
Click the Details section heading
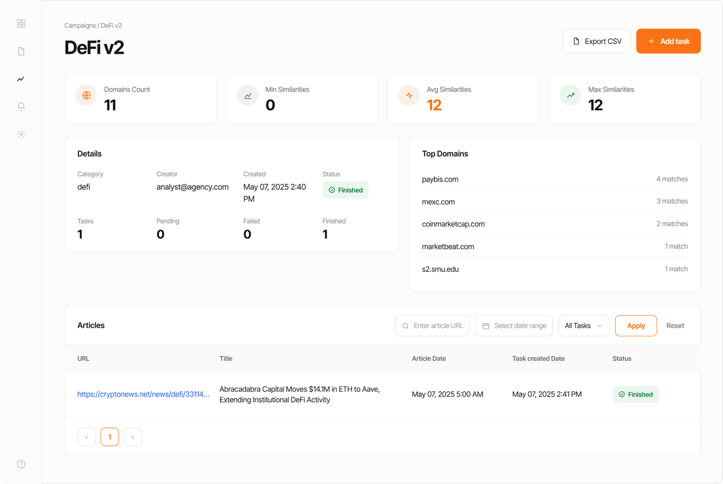coord(89,154)
